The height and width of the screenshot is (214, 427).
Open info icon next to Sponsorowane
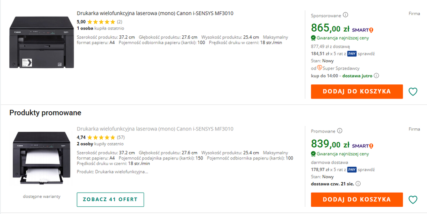[x=345, y=15]
